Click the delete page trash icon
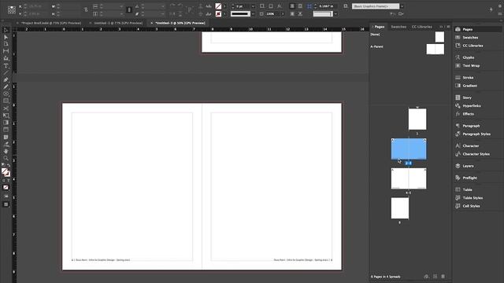Screen dimensions: 504x283 [x=443, y=276]
